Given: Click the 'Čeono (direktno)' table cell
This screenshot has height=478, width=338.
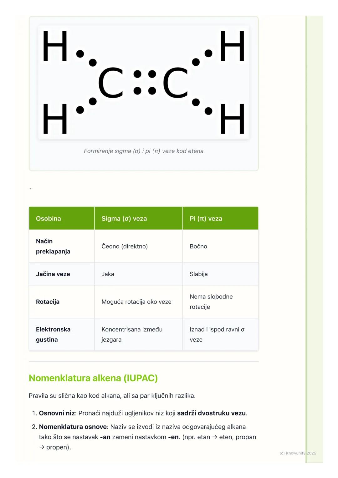Looking at the screenshot, I should tap(125, 247).
